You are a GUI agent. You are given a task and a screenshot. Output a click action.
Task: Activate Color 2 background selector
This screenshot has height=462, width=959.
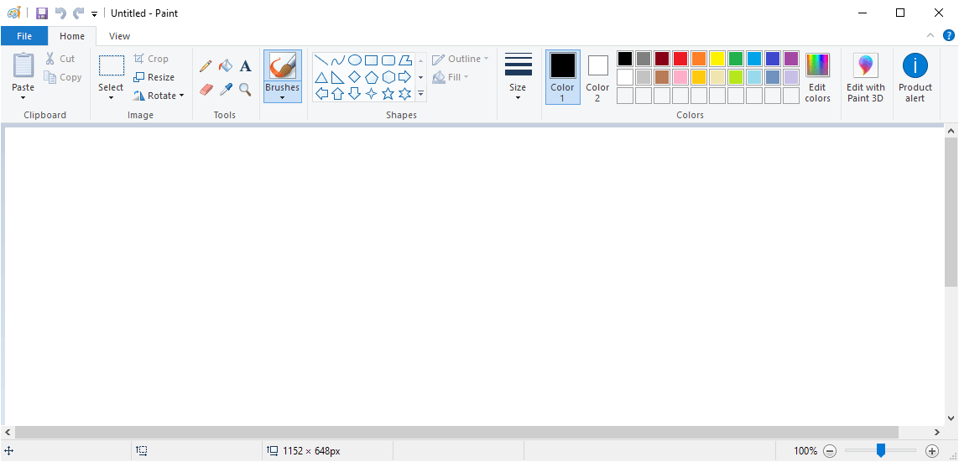[597, 77]
